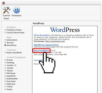Select PHP-Nuke from the list
Screen dimensions: 102x93
11,73
